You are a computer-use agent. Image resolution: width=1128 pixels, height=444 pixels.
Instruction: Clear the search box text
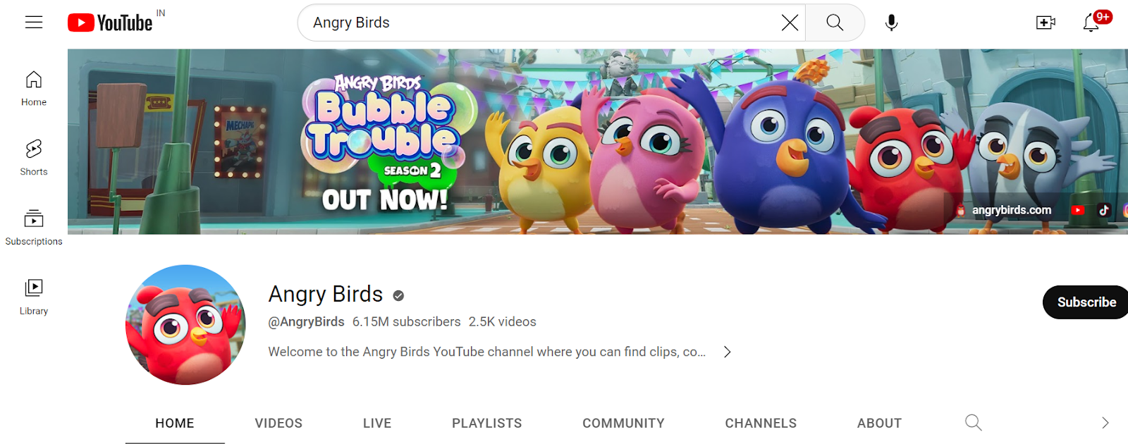[790, 23]
